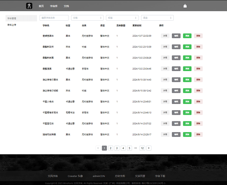Click 编辑 for the 2024/10/2 23:13:39 row
The width and height of the screenshot is (227, 185).
point(176,47)
